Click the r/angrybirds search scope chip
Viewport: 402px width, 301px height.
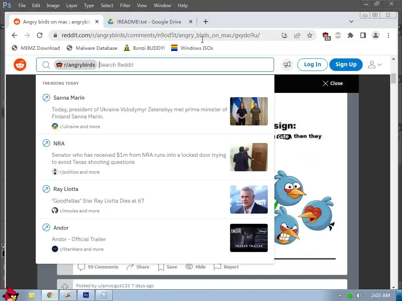click(x=75, y=65)
